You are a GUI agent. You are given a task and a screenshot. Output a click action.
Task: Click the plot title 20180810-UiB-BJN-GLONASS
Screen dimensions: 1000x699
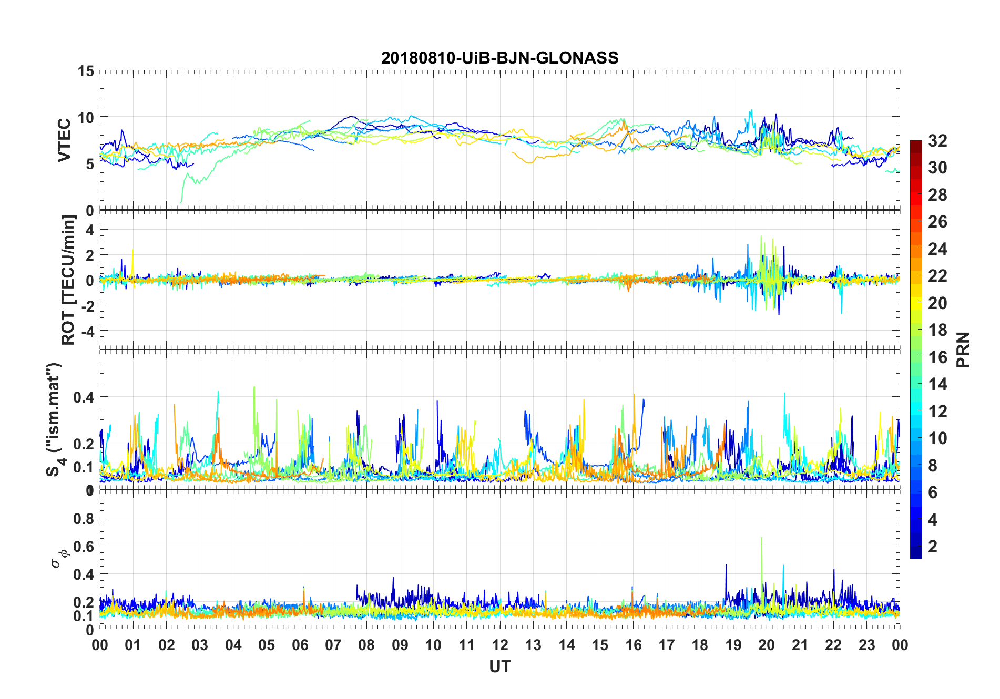(x=499, y=58)
